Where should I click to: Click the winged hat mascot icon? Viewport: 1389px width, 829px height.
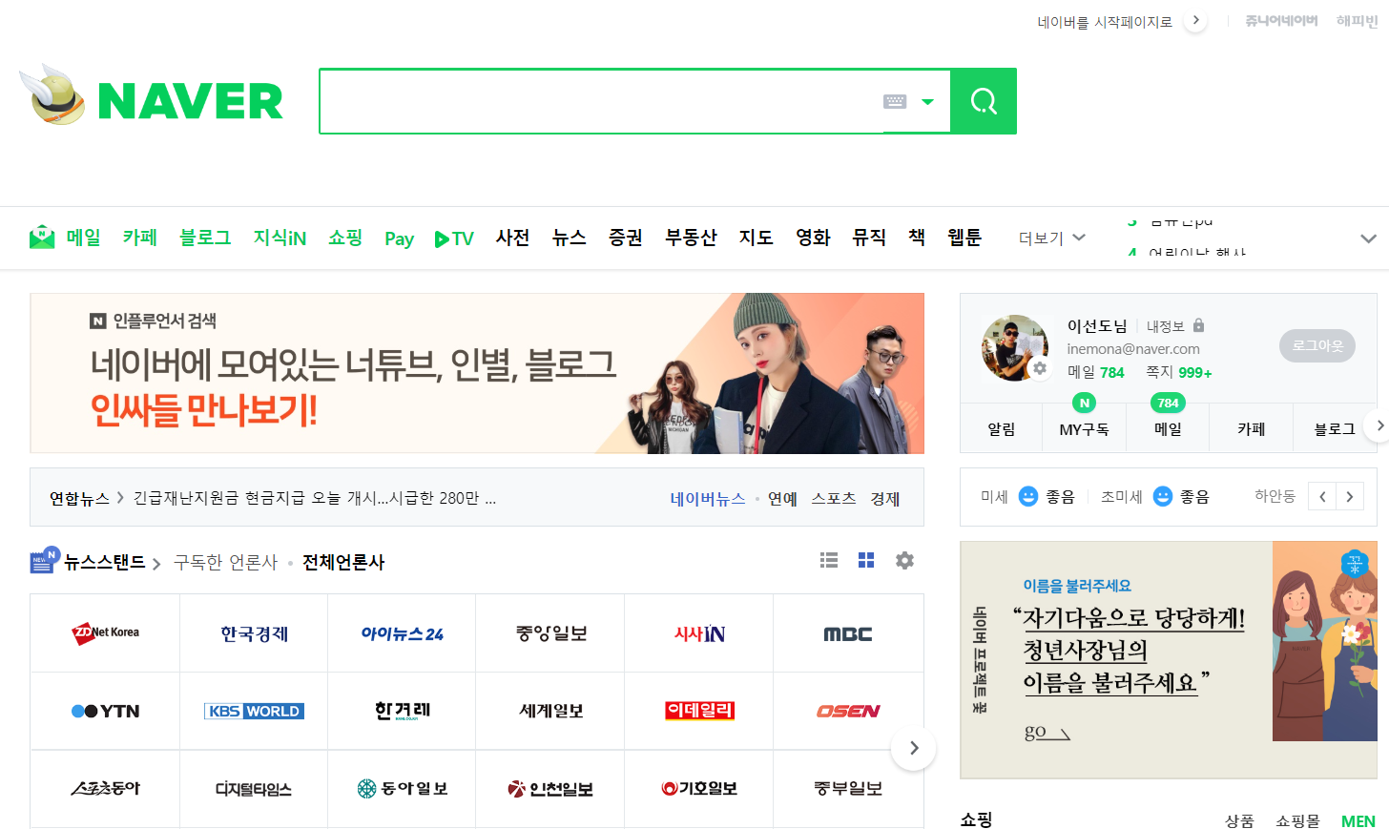coord(52,94)
